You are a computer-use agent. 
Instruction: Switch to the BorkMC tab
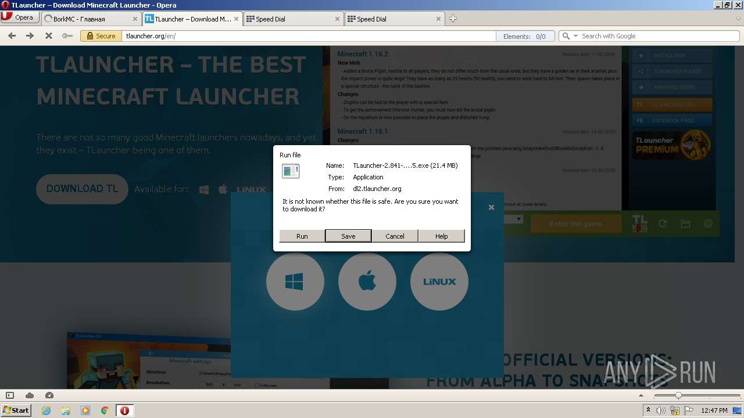[91, 19]
